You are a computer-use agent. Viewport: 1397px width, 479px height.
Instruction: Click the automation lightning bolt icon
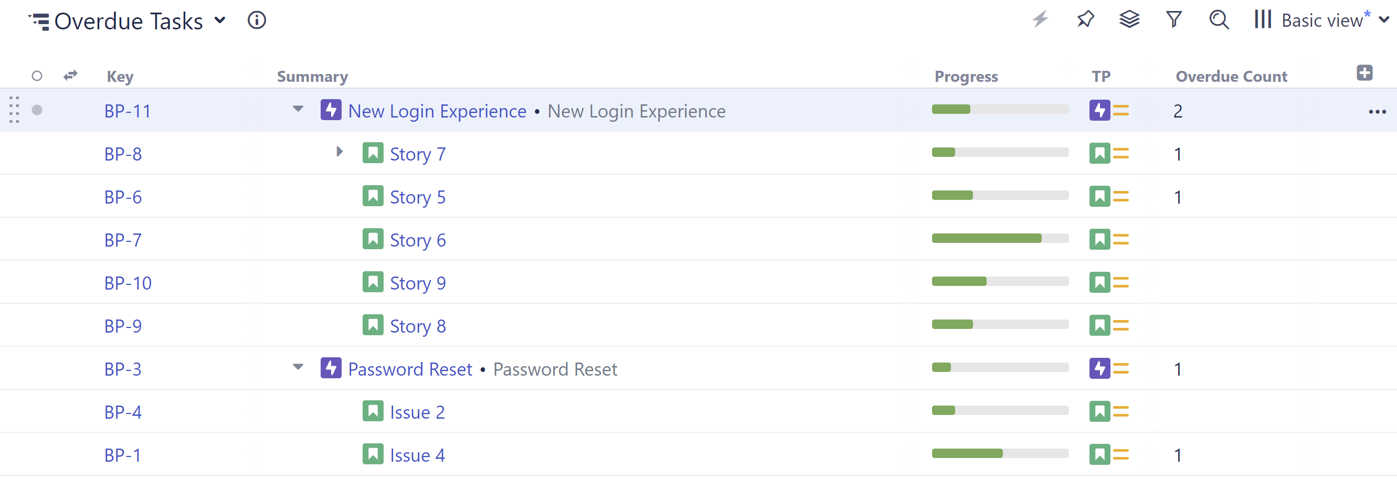click(1040, 20)
